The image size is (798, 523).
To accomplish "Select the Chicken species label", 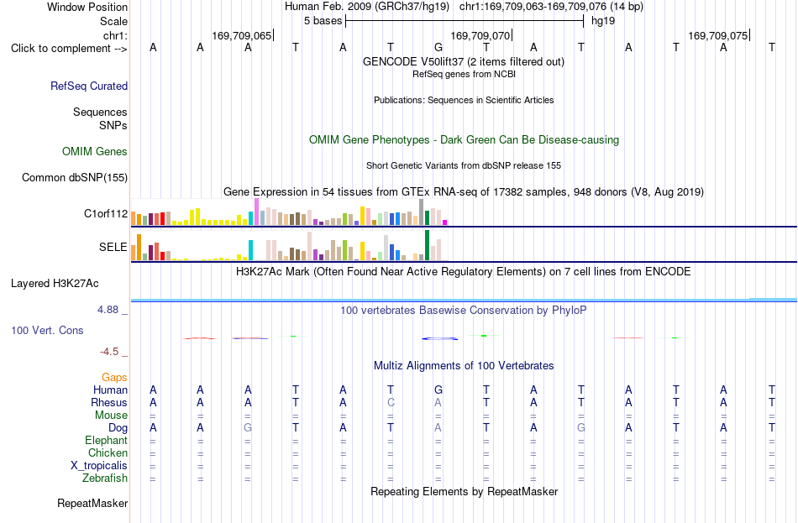I will coord(108,452).
